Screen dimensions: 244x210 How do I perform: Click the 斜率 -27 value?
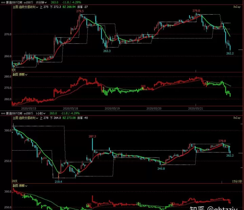point(82,7)
